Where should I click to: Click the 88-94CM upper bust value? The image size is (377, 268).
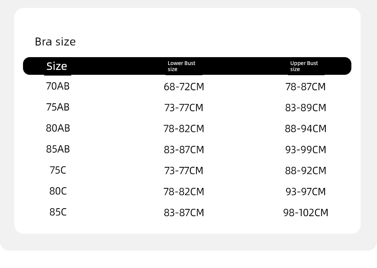click(x=305, y=129)
